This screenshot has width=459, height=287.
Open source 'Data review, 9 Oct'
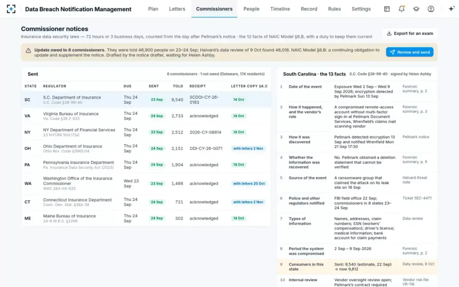(418, 264)
